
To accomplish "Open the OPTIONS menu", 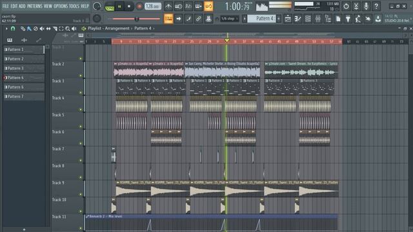I will pyautogui.click(x=61, y=6).
